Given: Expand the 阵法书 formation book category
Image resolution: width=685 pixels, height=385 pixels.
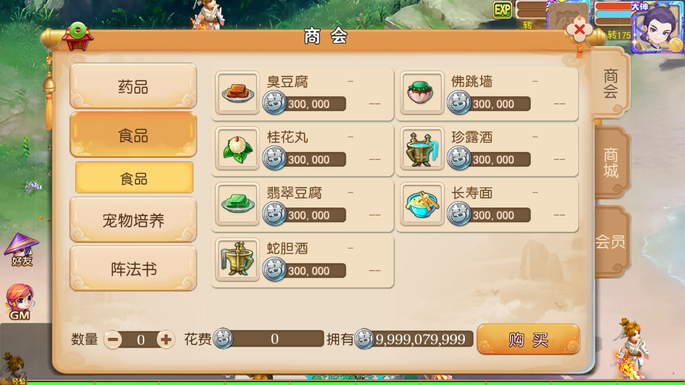Looking at the screenshot, I should tap(133, 269).
